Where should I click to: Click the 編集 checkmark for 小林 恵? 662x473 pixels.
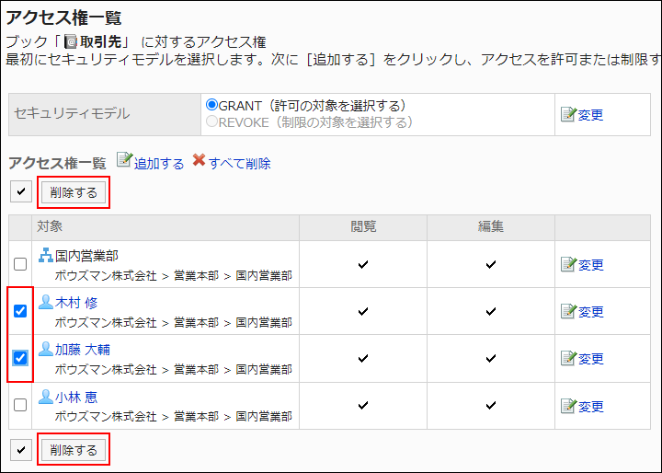[491, 406]
